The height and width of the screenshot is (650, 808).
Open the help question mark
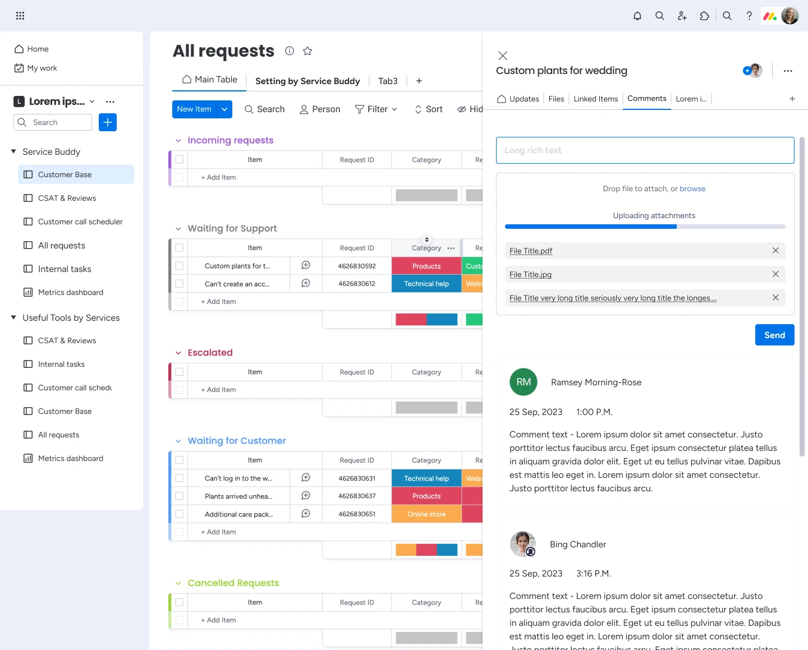click(749, 16)
